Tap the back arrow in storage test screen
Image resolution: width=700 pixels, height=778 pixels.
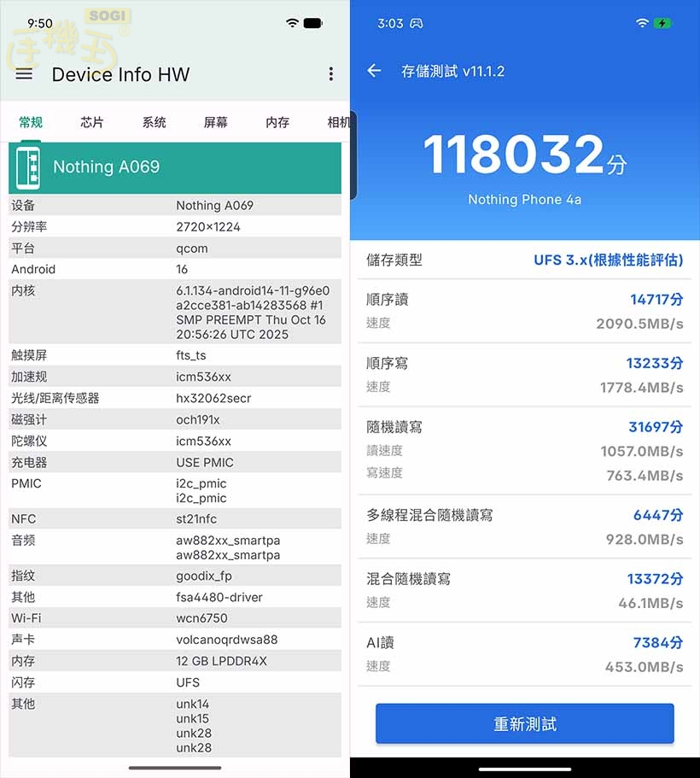coord(374,71)
